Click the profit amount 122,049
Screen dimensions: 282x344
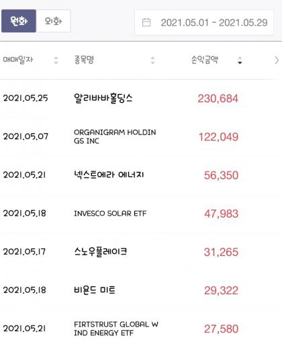coord(218,137)
